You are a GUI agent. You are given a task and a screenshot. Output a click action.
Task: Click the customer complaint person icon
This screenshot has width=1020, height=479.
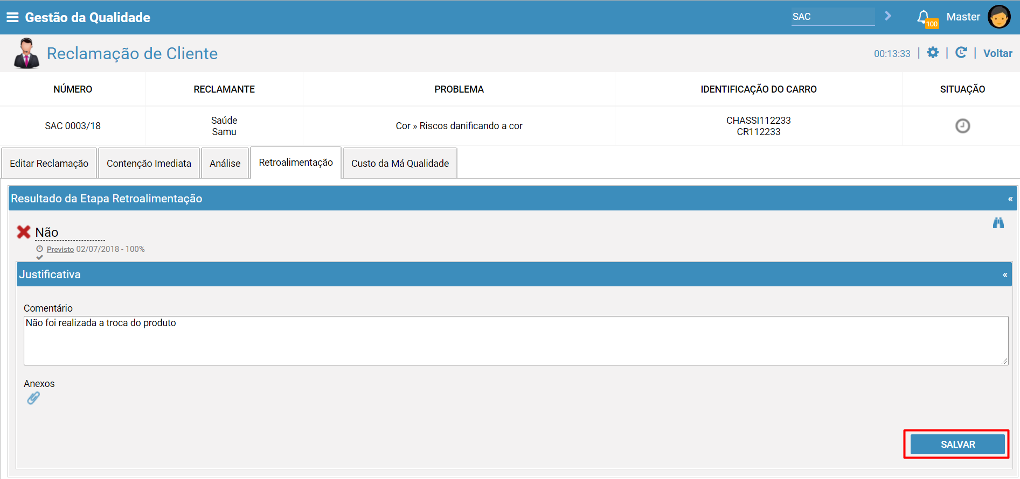[x=26, y=53]
